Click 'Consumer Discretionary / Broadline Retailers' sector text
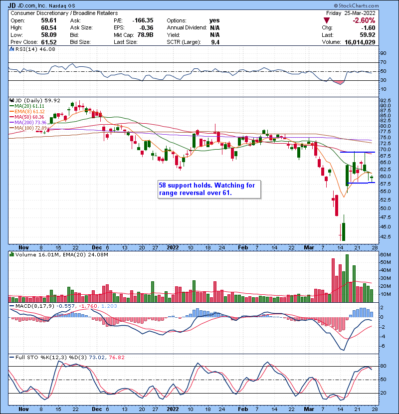The width and height of the screenshot is (399, 414). tap(64, 13)
